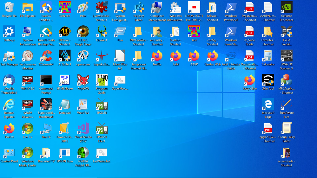Click the EVGA Precision icon
The height and width of the screenshot is (178, 317).
pyautogui.click(x=287, y=31)
